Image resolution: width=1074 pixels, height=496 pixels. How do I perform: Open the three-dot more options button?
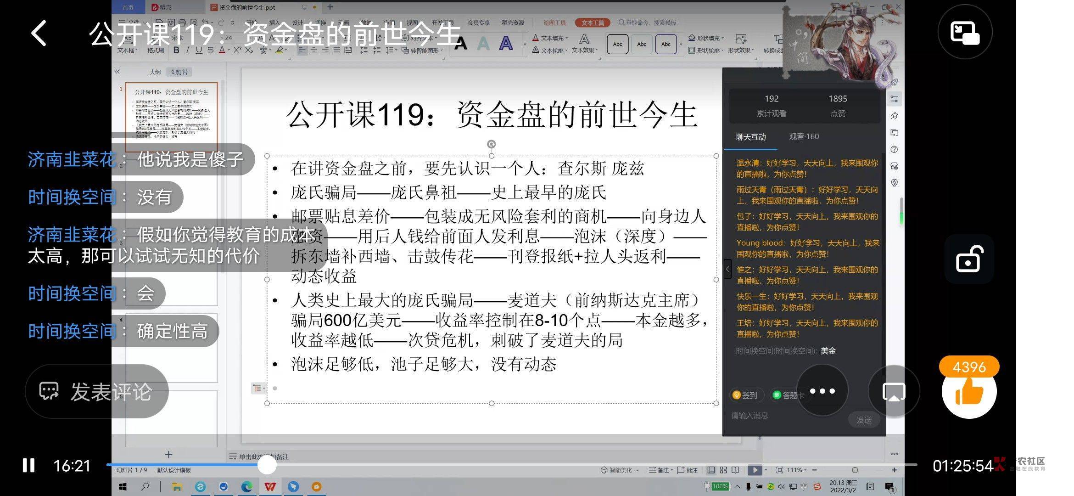click(x=822, y=391)
